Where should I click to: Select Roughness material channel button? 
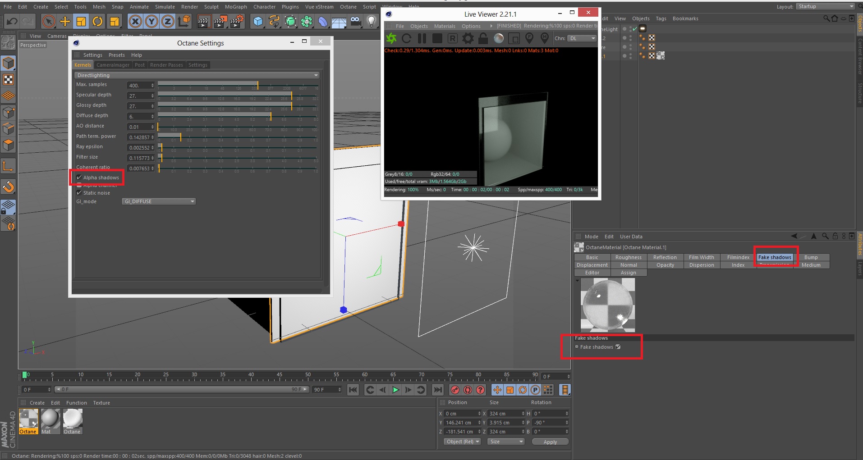click(628, 257)
